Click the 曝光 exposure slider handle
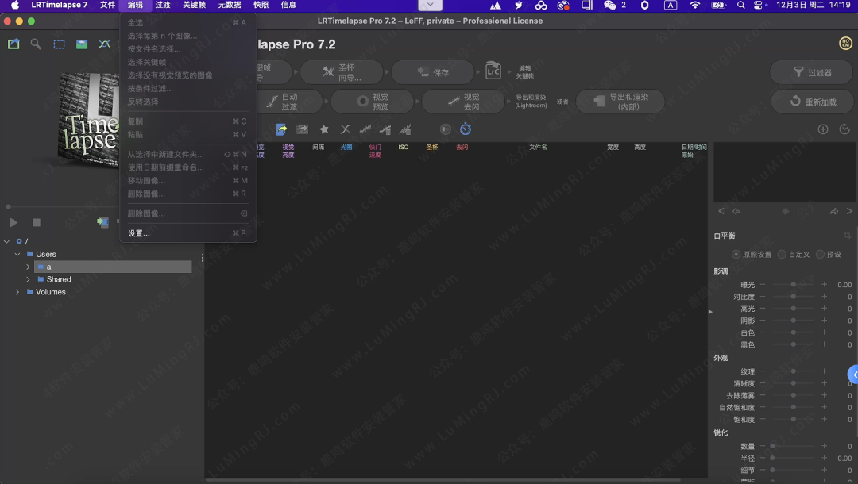858x484 pixels. click(793, 285)
